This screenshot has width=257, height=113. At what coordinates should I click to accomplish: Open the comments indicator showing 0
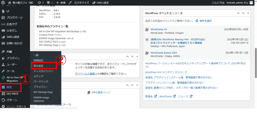(x=50, y=3)
